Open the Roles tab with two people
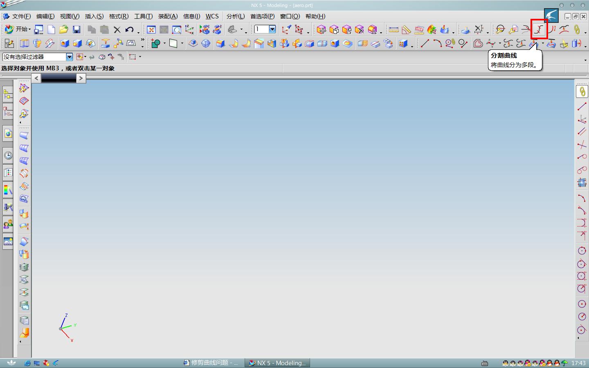The height and width of the screenshot is (368, 589). point(8,224)
